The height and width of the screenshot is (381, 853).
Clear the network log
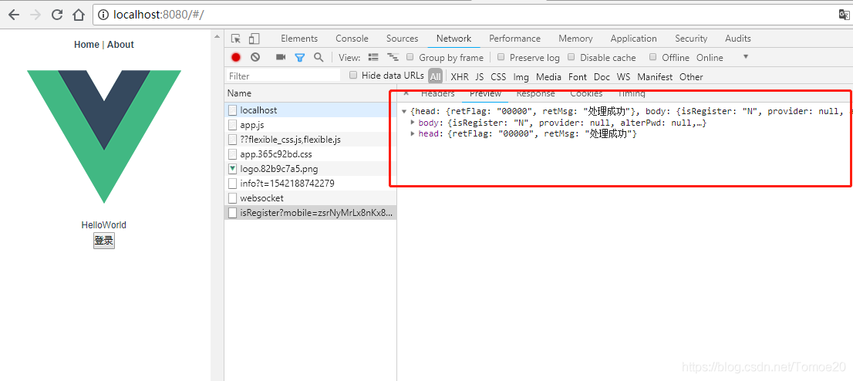click(x=255, y=57)
